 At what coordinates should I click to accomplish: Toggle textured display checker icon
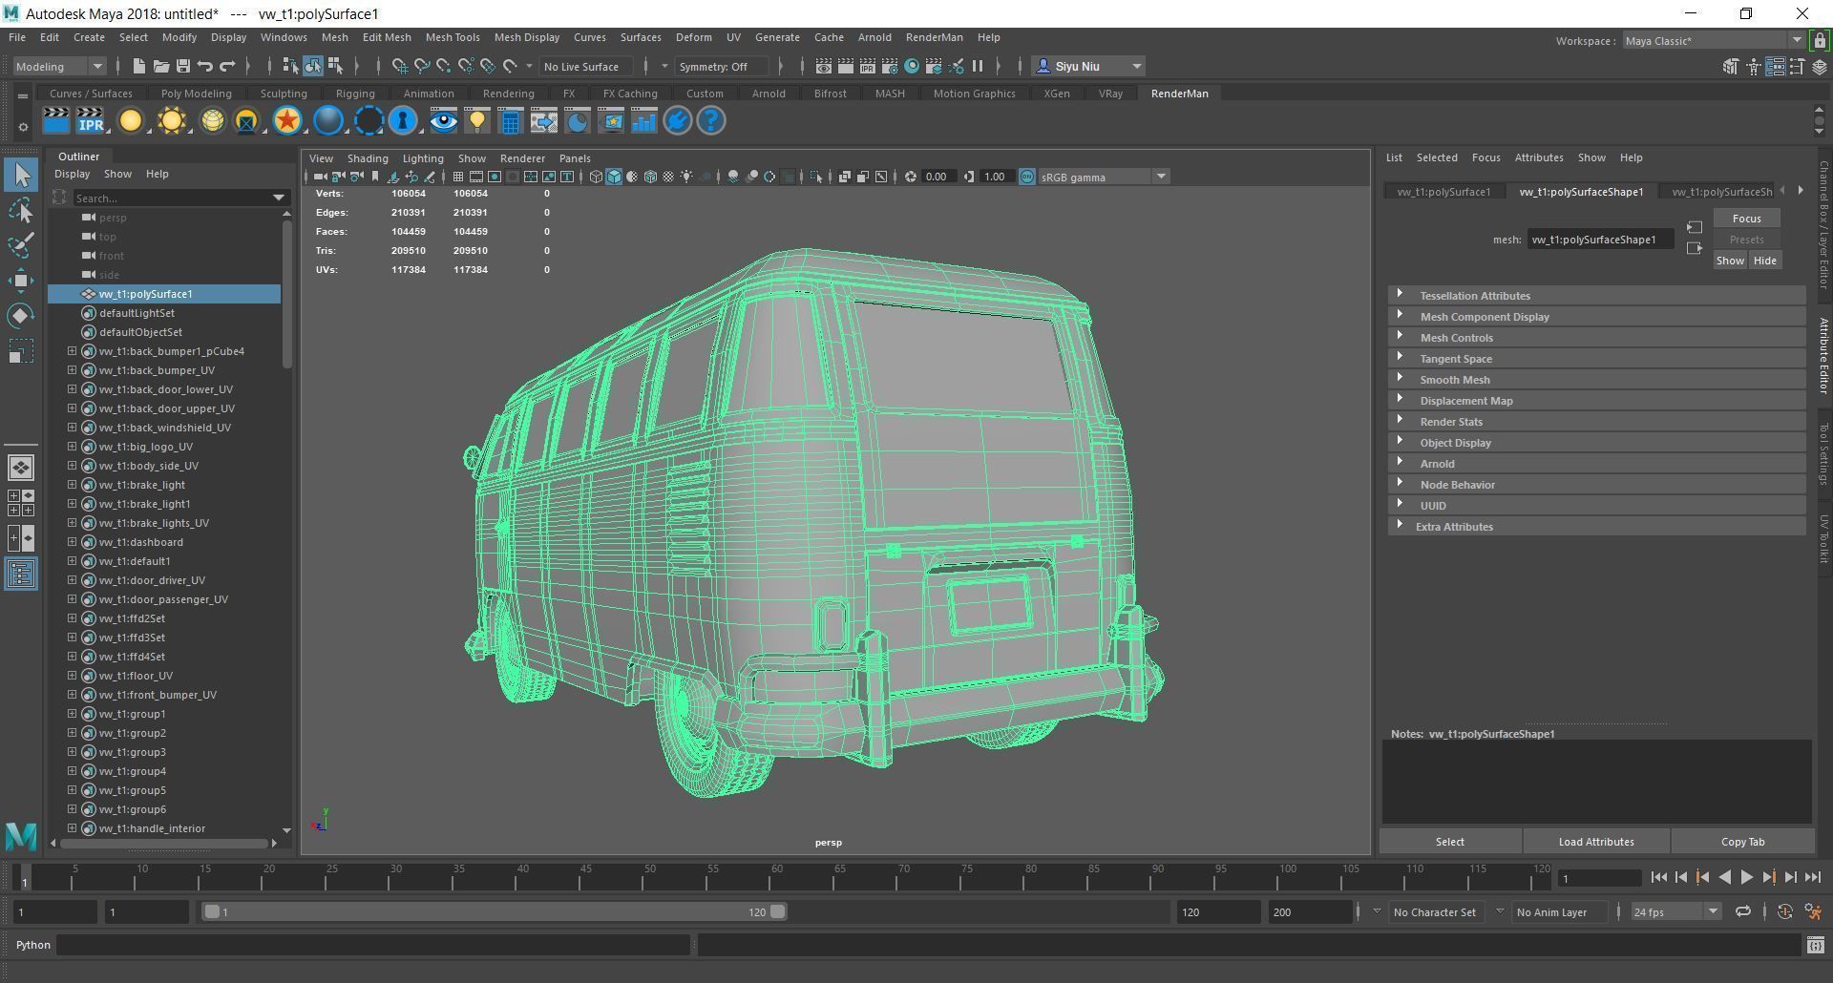click(x=668, y=177)
